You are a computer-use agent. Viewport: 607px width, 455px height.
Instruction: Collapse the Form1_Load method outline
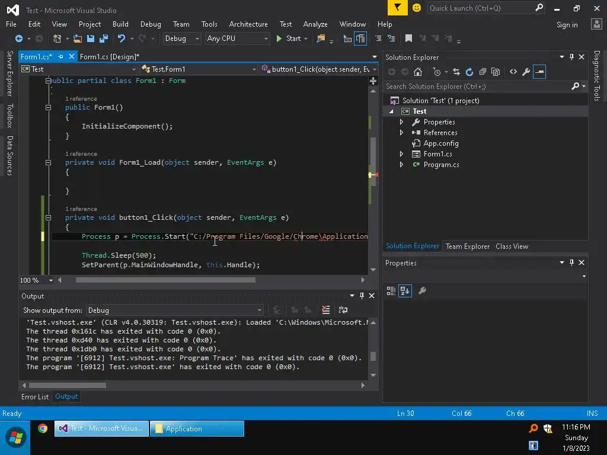[x=49, y=162]
